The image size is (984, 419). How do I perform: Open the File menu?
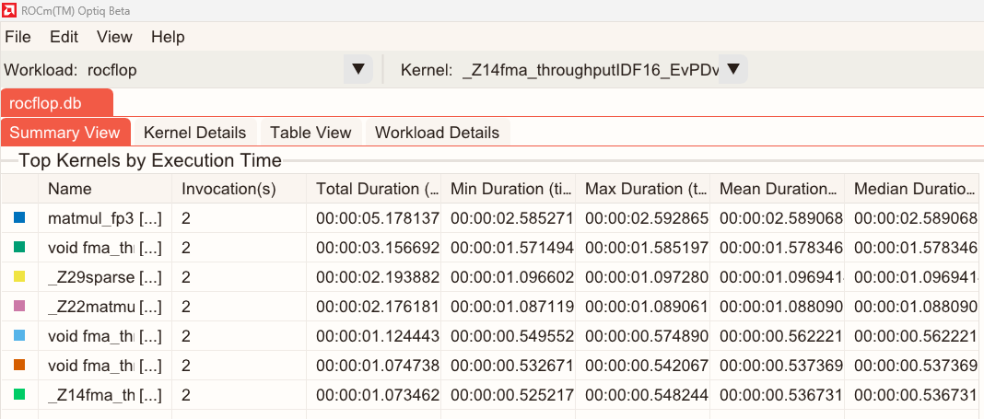click(18, 37)
